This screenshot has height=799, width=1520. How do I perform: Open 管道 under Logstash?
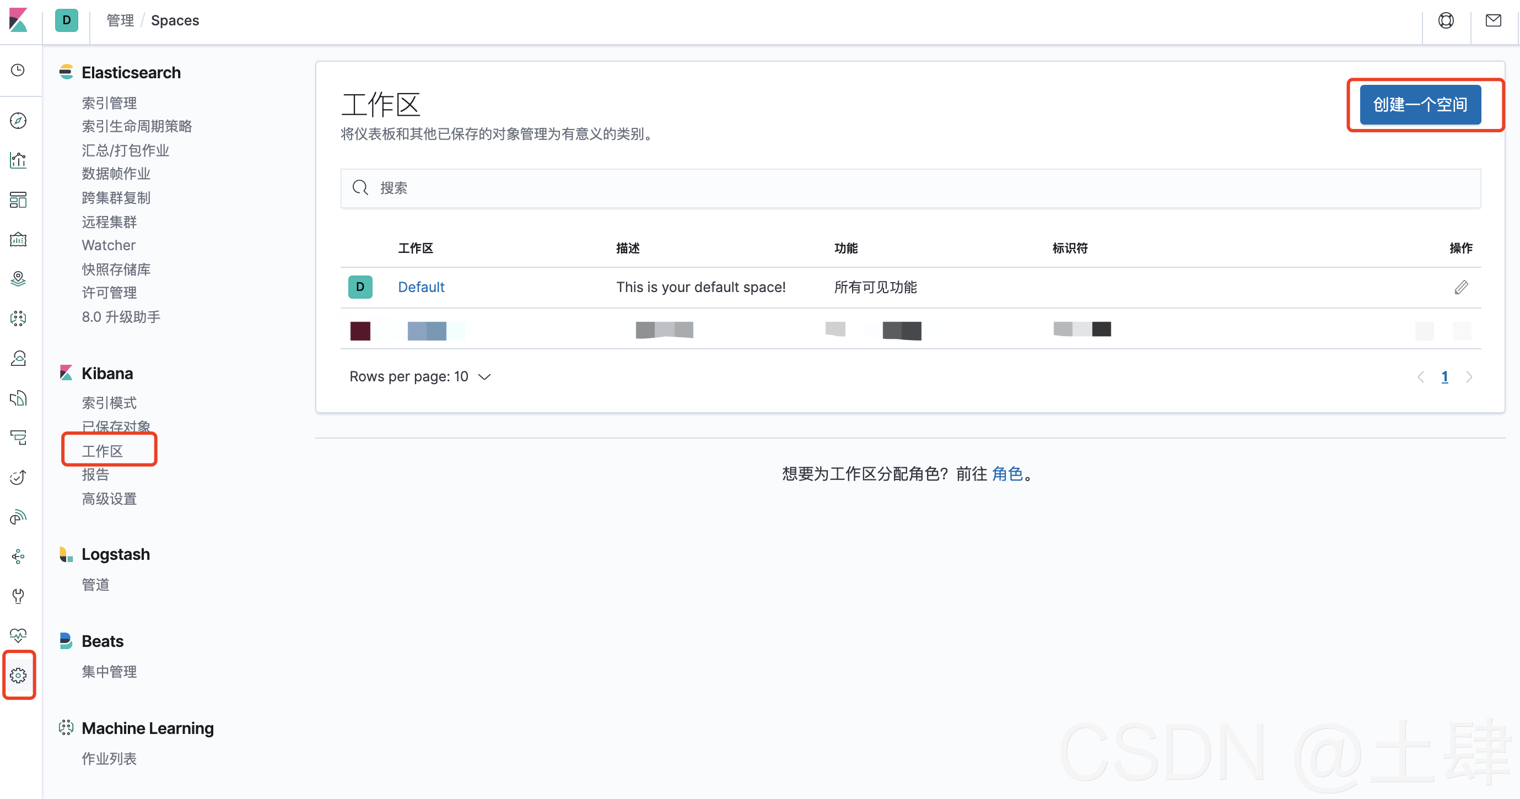(x=95, y=584)
